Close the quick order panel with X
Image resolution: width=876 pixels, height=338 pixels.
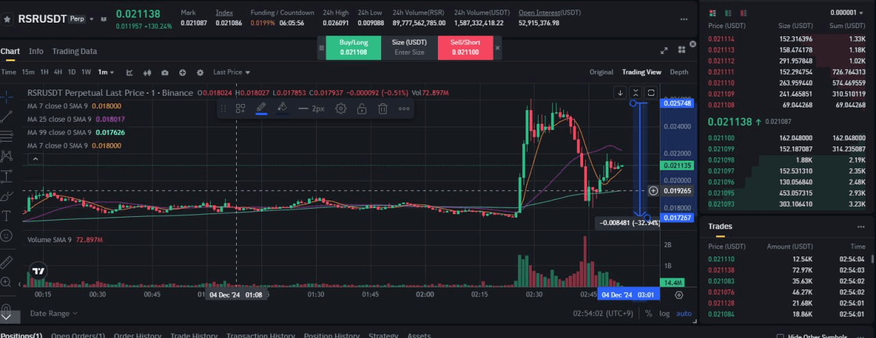pyautogui.click(x=498, y=48)
